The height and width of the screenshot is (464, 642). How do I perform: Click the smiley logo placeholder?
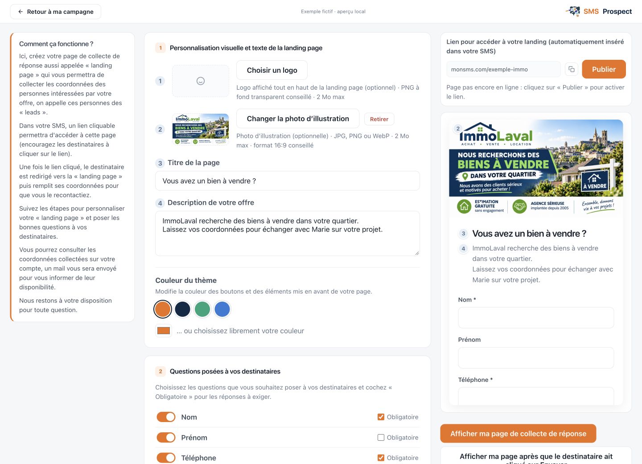201,81
